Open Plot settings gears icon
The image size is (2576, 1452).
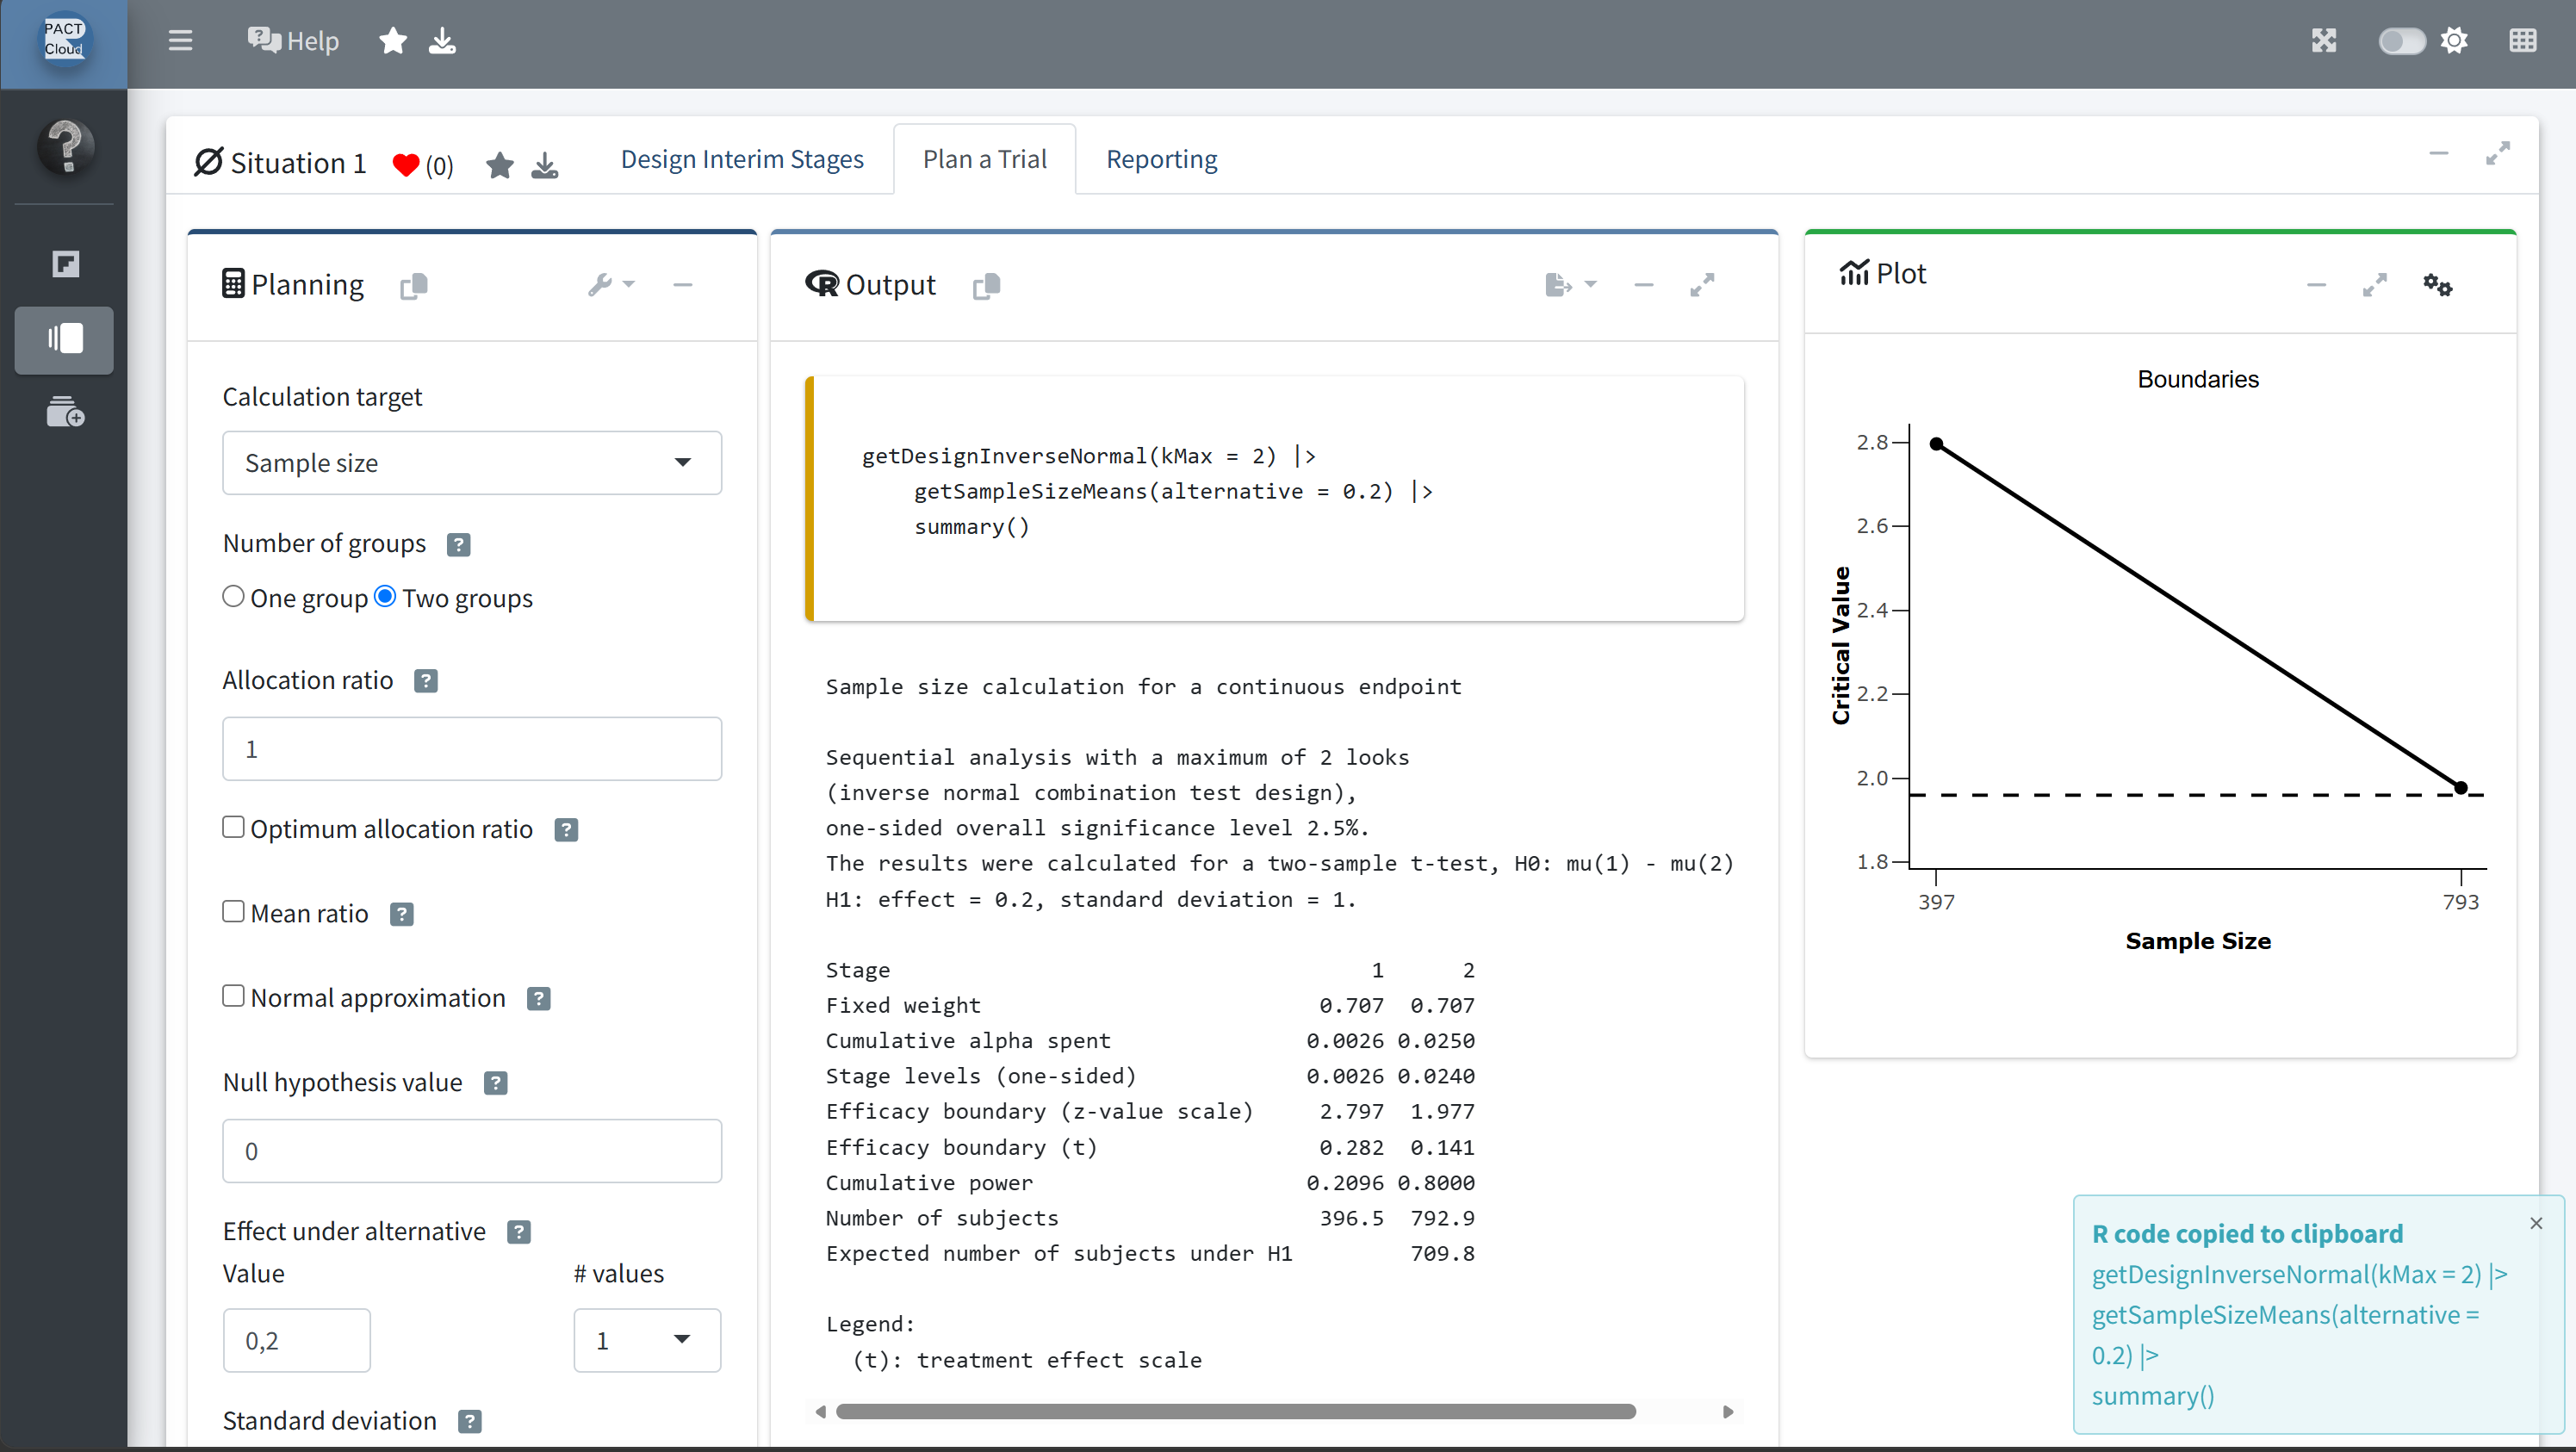pyautogui.click(x=2438, y=285)
